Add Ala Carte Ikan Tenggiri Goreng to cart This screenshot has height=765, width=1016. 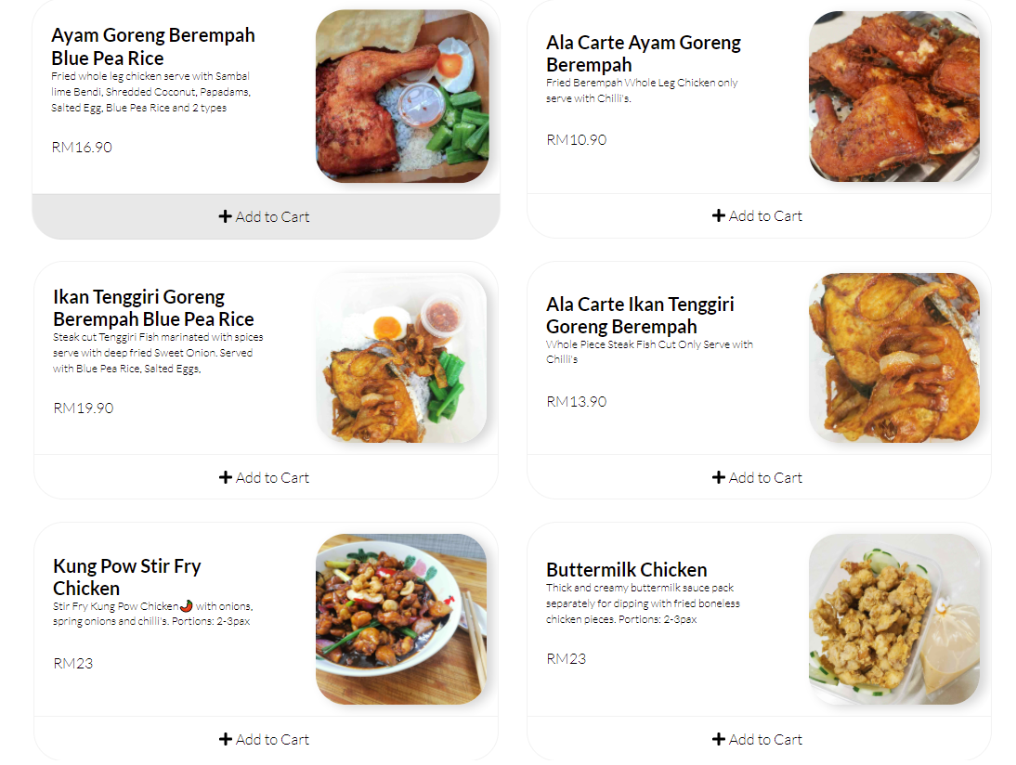[x=759, y=477]
